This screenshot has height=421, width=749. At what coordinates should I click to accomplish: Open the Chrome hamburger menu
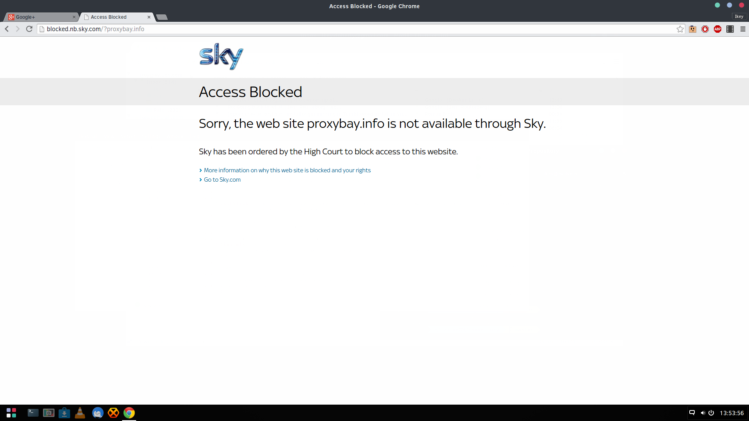pos(743,29)
